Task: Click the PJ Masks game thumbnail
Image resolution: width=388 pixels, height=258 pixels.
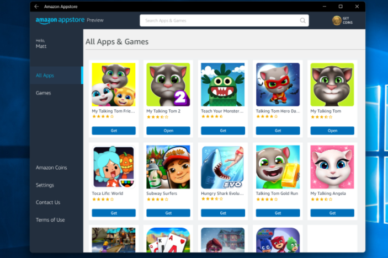Action: click(278, 240)
